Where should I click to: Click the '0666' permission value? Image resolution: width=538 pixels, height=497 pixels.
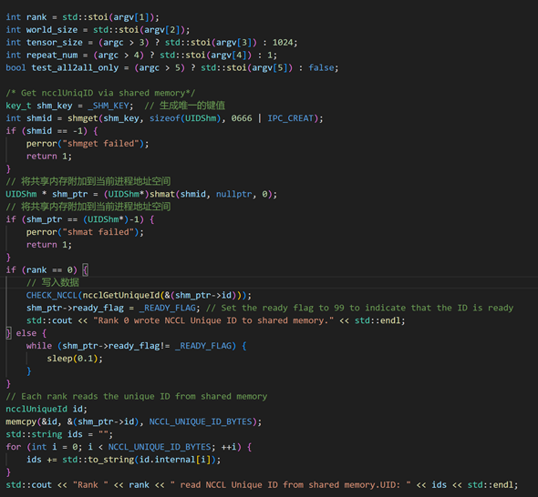pyautogui.click(x=242, y=118)
